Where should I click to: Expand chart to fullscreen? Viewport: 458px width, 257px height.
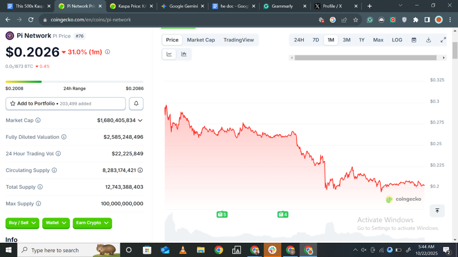click(x=443, y=40)
